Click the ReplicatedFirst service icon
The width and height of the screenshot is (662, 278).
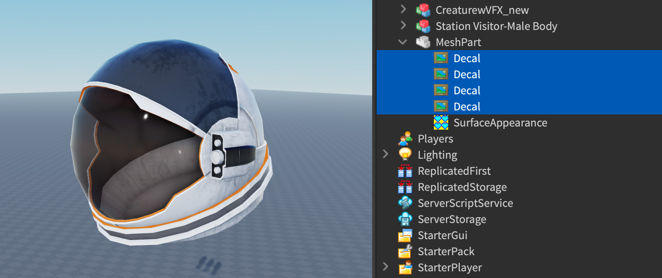405,171
